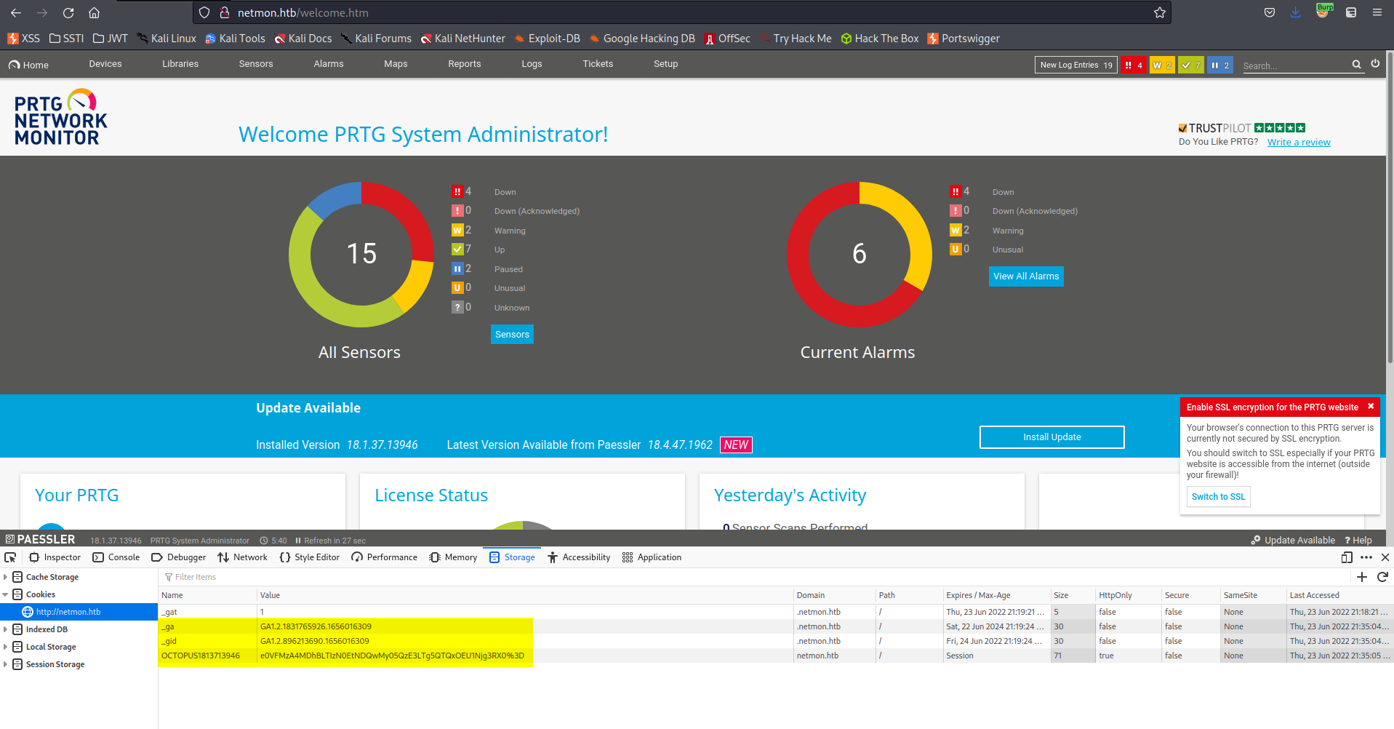
Task: Open the Setup menu
Action: coord(665,64)
